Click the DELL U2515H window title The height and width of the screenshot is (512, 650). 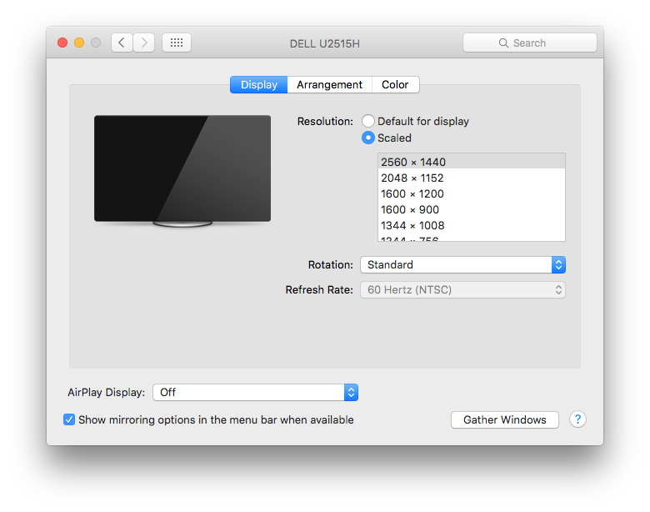[x=325, y=43]
